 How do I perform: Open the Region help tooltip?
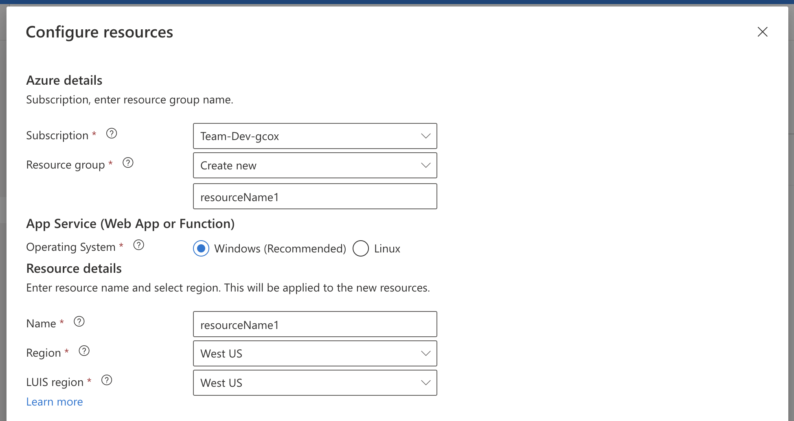(84, 351)
